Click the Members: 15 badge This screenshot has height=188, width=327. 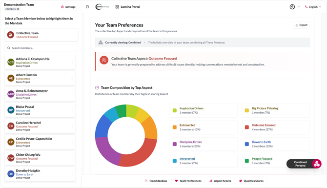12,9
